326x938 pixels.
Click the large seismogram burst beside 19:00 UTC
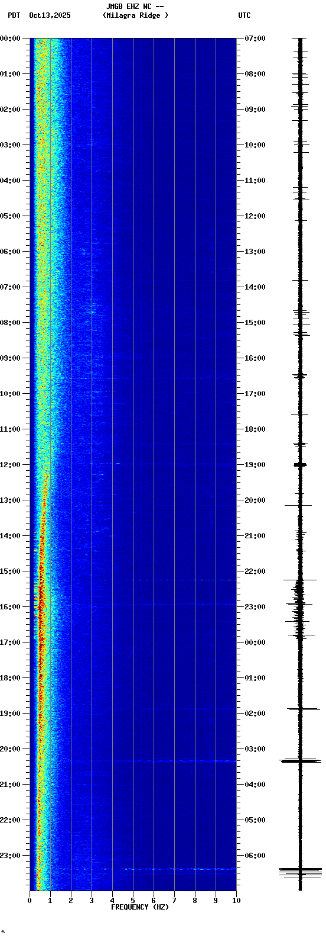[301, 465]
